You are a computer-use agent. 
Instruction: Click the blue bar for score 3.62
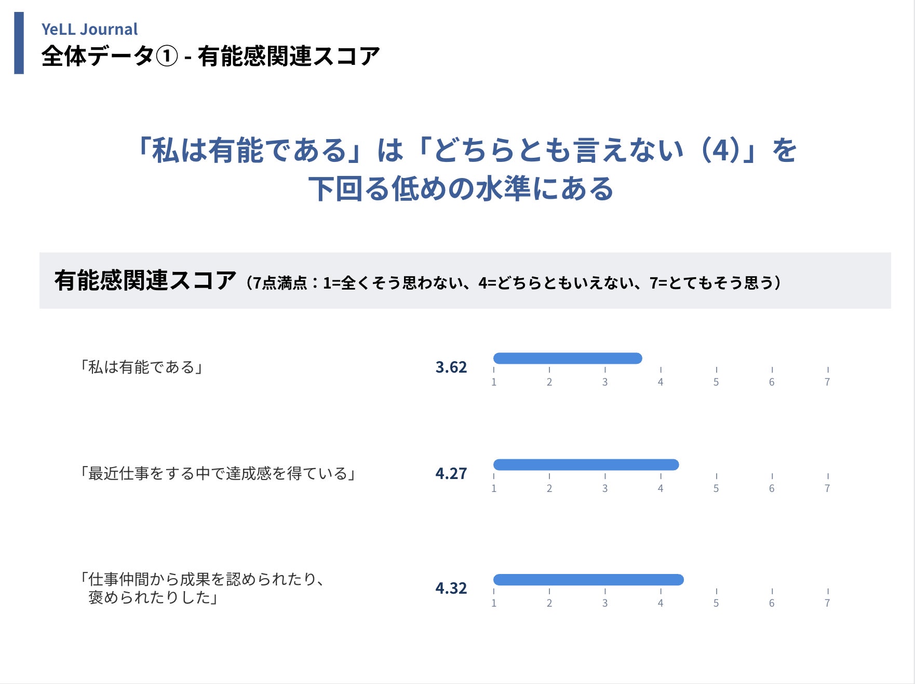point(568,358)
